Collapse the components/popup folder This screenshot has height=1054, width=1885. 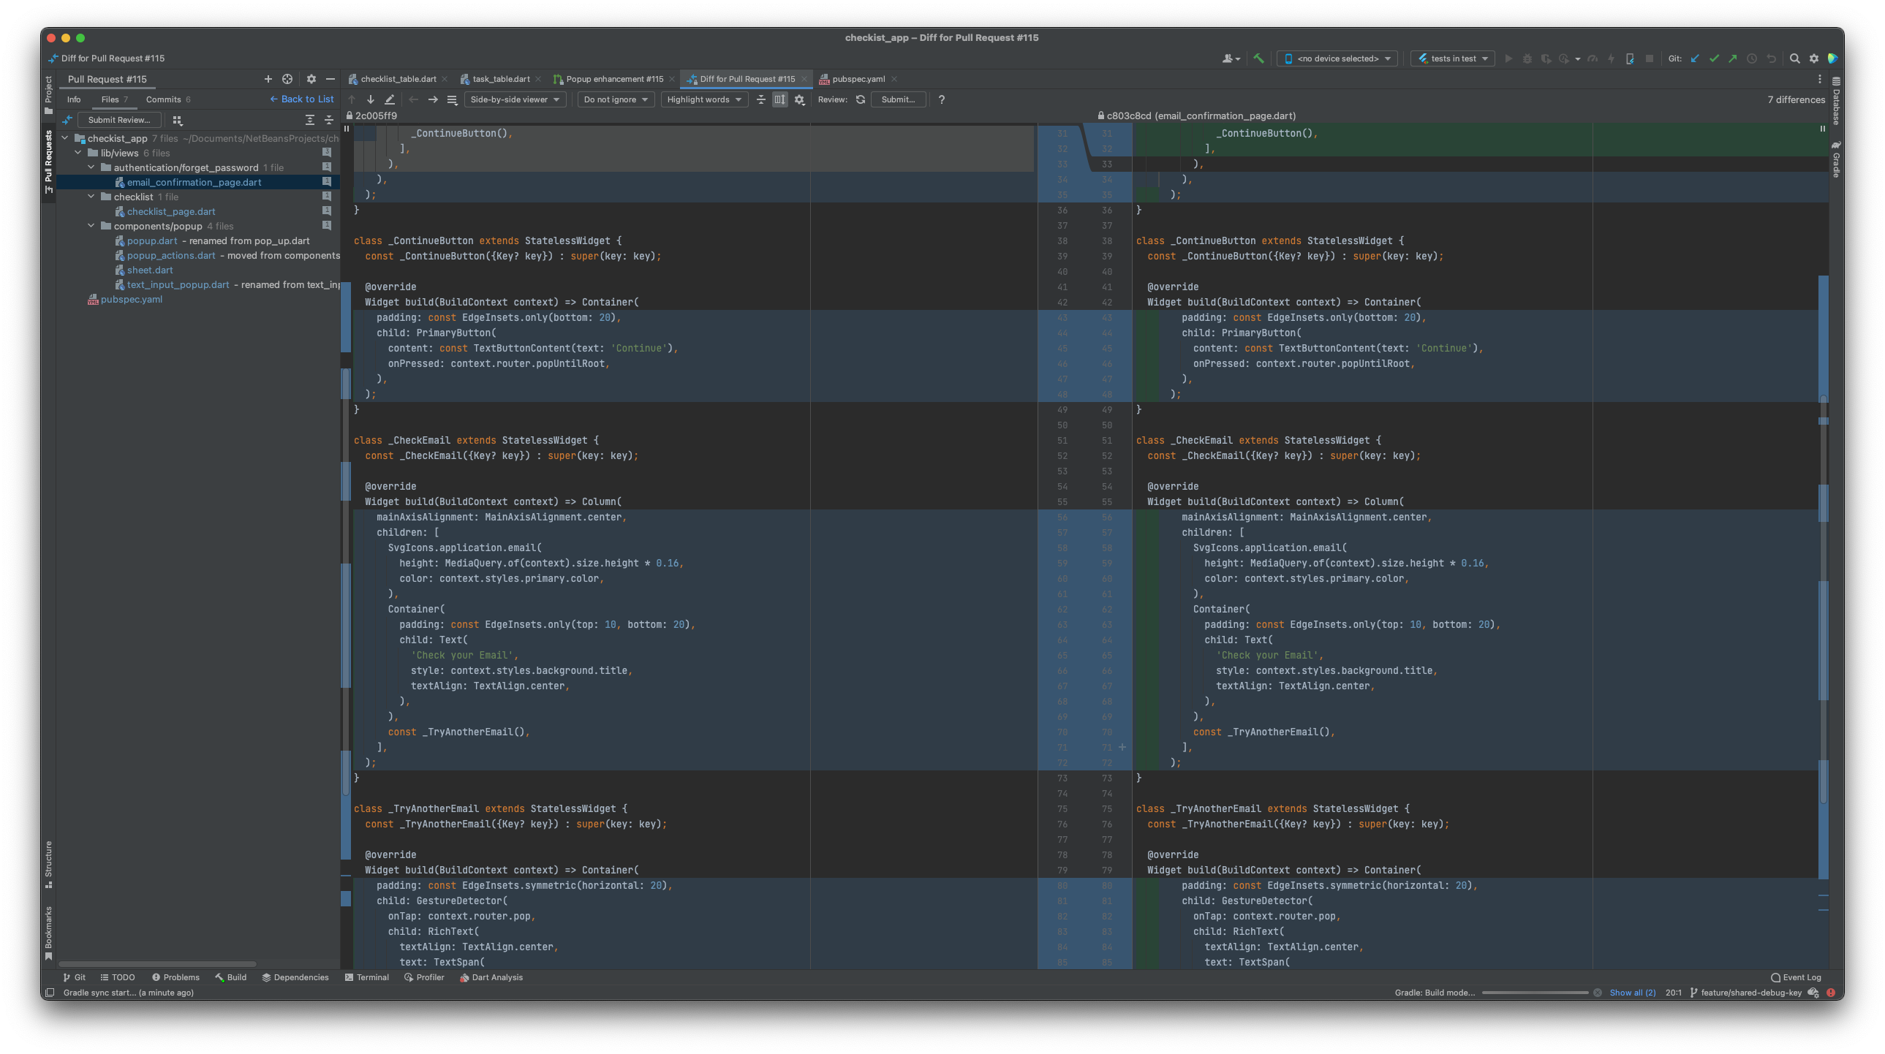(91, 225)
